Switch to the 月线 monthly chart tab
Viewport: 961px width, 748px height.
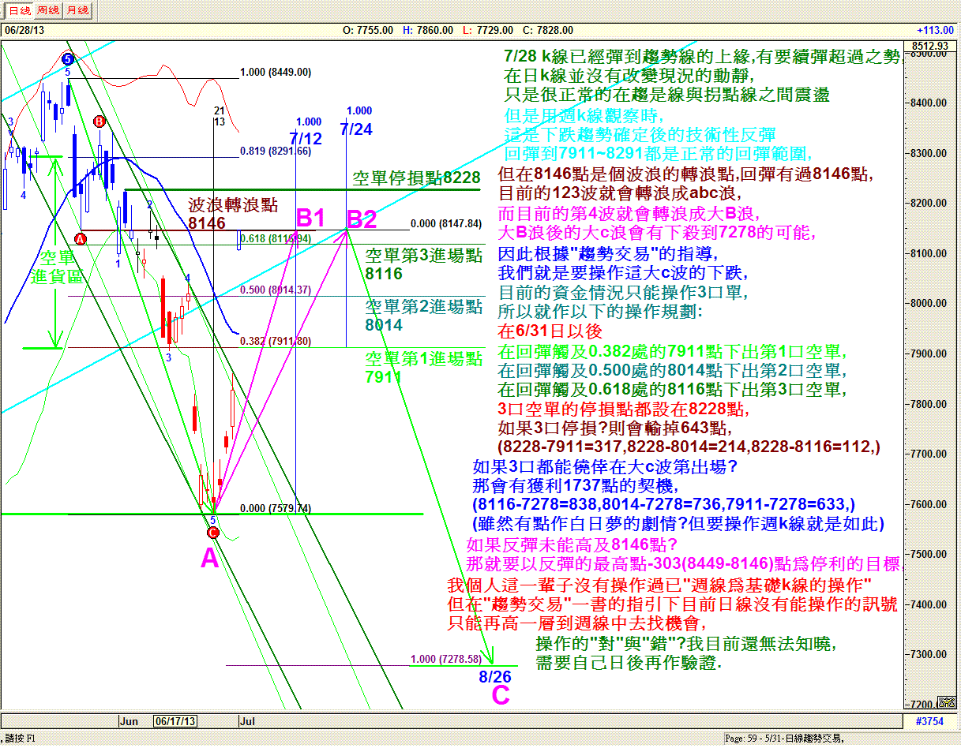[77, 10]
